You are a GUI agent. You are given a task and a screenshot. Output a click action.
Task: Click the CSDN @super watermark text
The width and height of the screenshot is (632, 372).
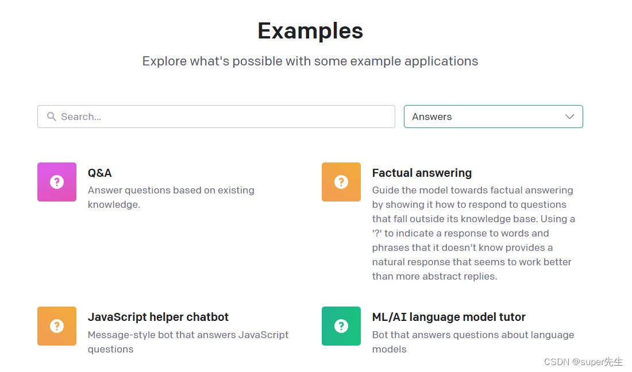pos(583,362)
